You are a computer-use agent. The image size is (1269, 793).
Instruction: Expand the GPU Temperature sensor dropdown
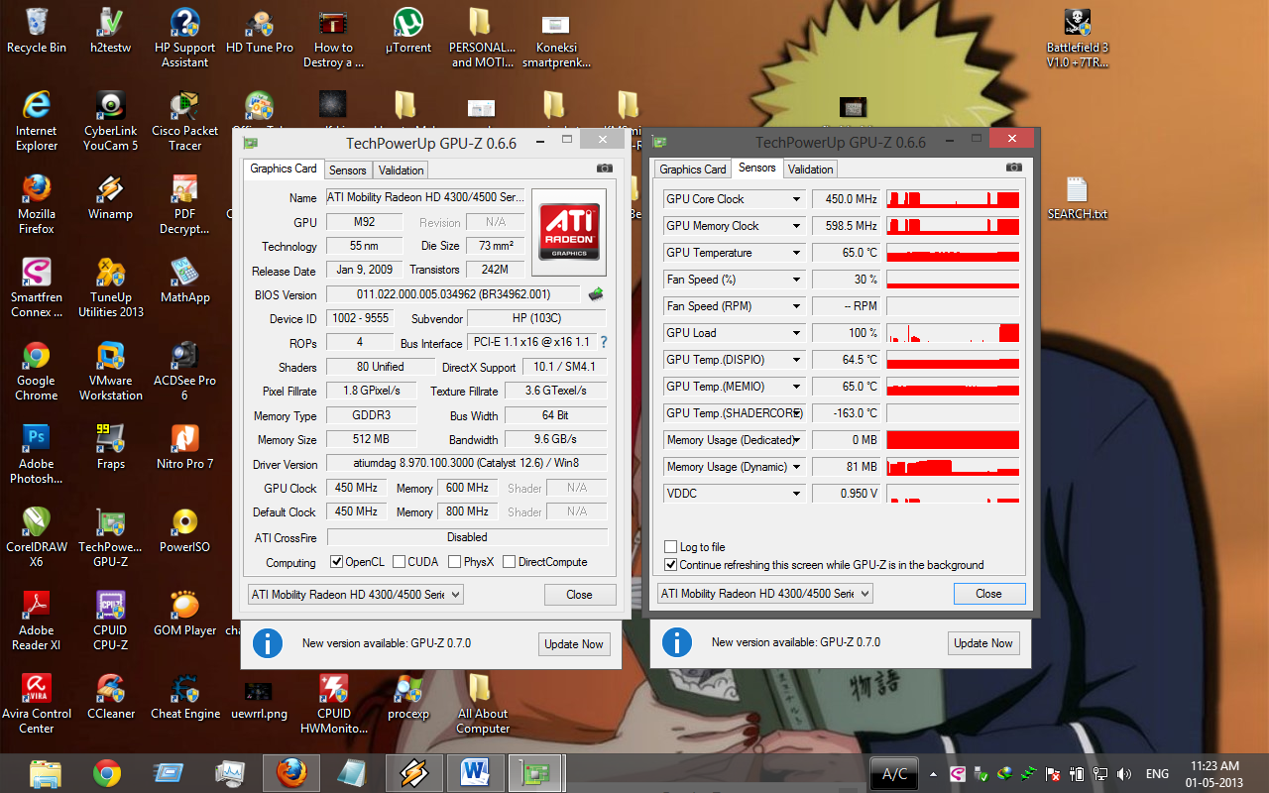coord(795,253)
